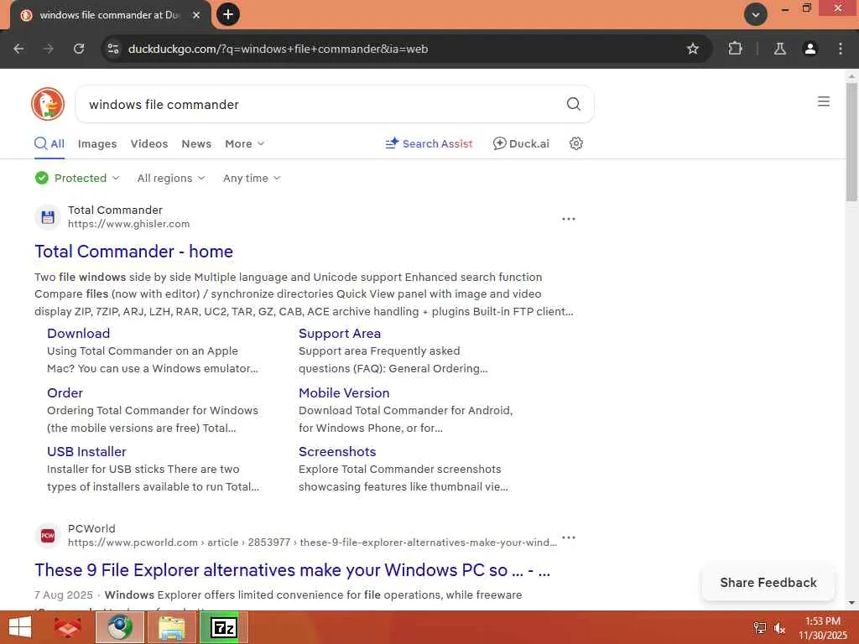Image resolution: width=859 pixels, height=644 pixels.
Task: Open the ghisler.com URL link
Action: click(x=128, y=224)
